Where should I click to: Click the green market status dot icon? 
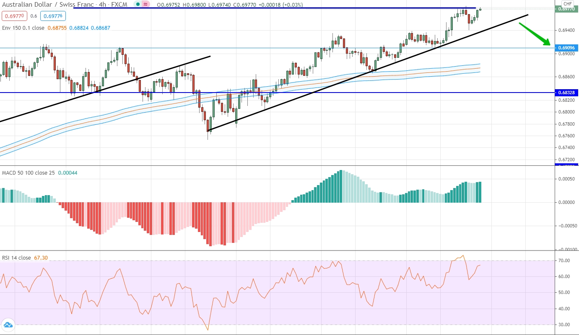[138, 4]
